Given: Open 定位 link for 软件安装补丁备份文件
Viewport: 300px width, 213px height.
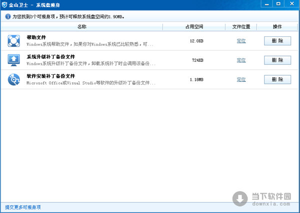Looking at the screenshot, I should [x=241, y=79].
